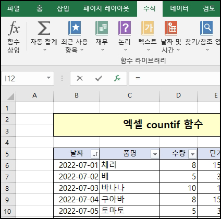
Task: Confirm formula entry with the checkmark button
Action: (x=99, y=78)
